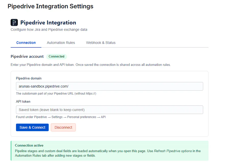The image size is (225, 167).
Task: Click the Disconnect button
Action: (x=63, y=127)
